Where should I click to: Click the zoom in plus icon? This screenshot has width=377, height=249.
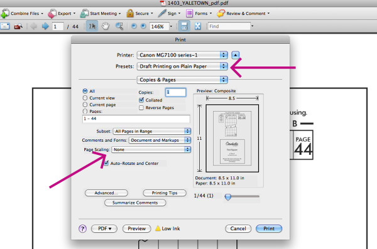tap(143, 26)
